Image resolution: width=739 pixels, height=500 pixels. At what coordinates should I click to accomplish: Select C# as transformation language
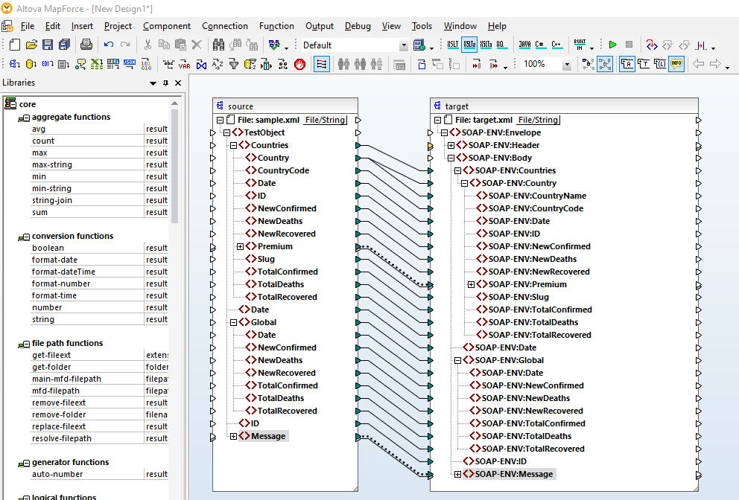(x=540, y=45)
